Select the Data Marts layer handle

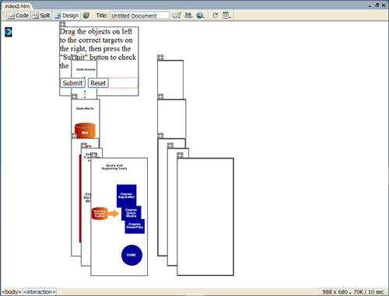75,96
